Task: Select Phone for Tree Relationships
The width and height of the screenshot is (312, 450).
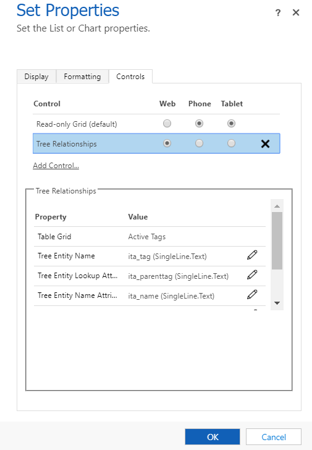Action: point(199,143)
